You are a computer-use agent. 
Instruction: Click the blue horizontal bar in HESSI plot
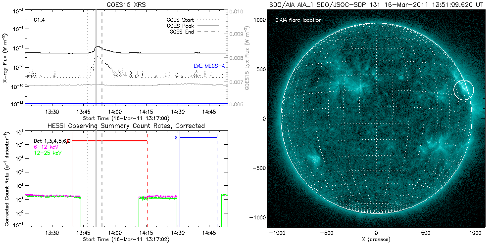pyautogui.click(x=198, y=137)
